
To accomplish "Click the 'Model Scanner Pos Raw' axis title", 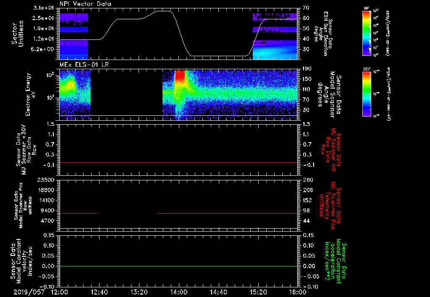I will point(23,206).
